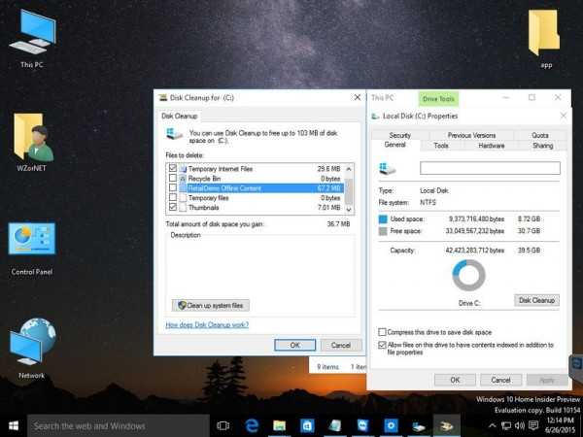Screen dimensions: 583x437
Task: Open How does Disk Cleanup work link
Action: [207, 324]
